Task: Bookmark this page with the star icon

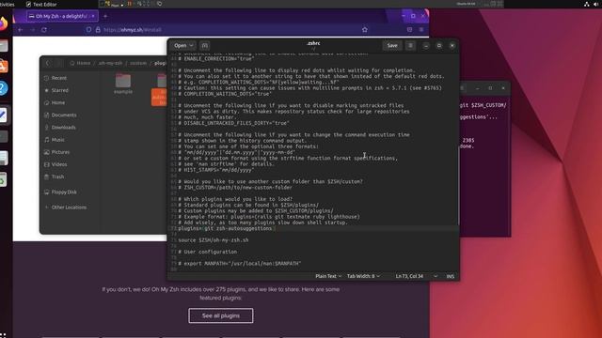Action: tap(365, 29)
